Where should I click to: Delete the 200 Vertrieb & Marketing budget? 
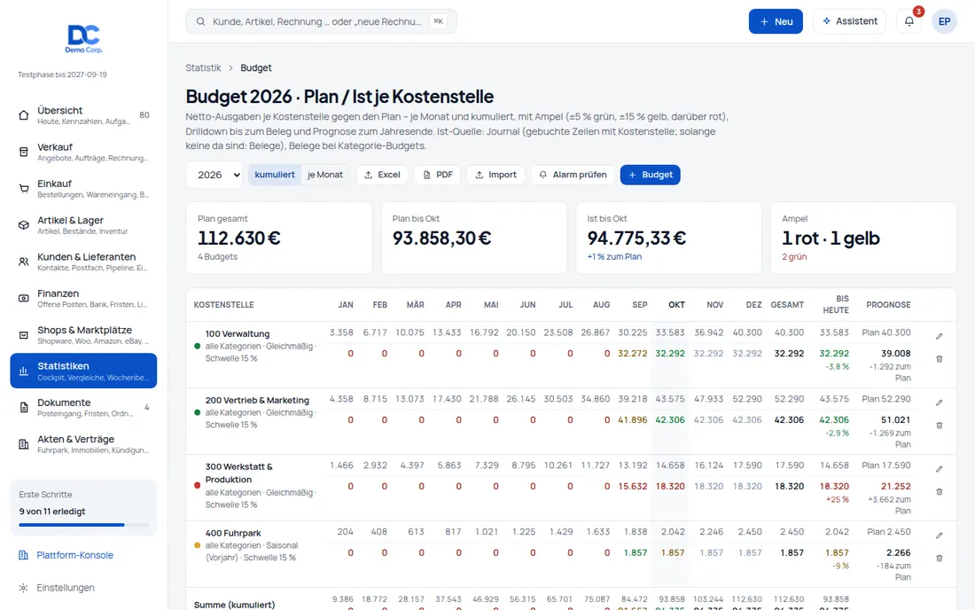pyautogui.click(x=939, y=426)
